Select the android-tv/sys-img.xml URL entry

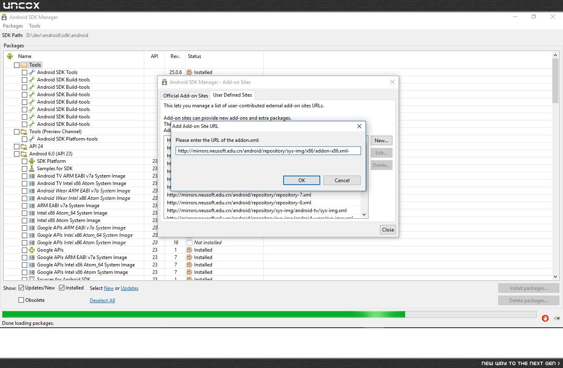point(257,211)
